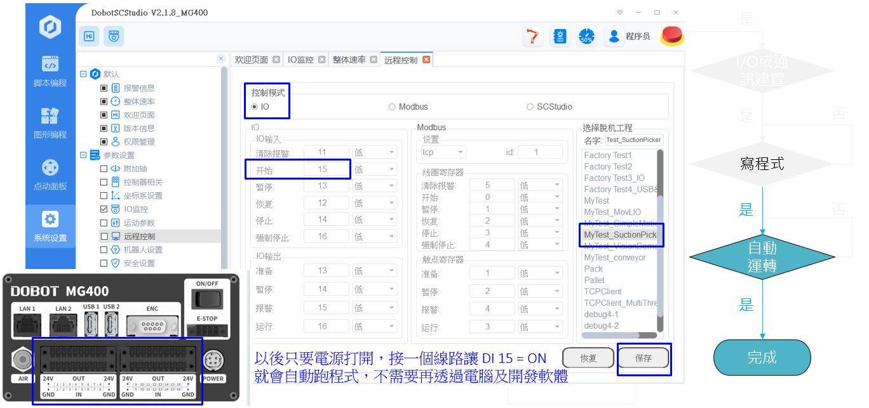
Task: Open IO输出 运行 level dropdown
Action: pyautogui.click(x=375, y=326)
